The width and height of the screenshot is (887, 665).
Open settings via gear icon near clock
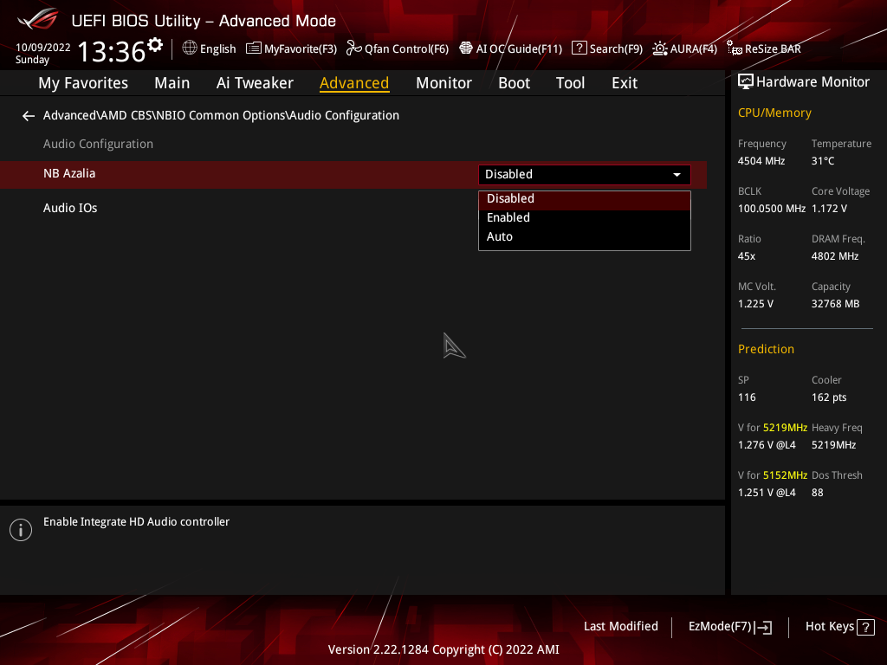tap(155, 45)
